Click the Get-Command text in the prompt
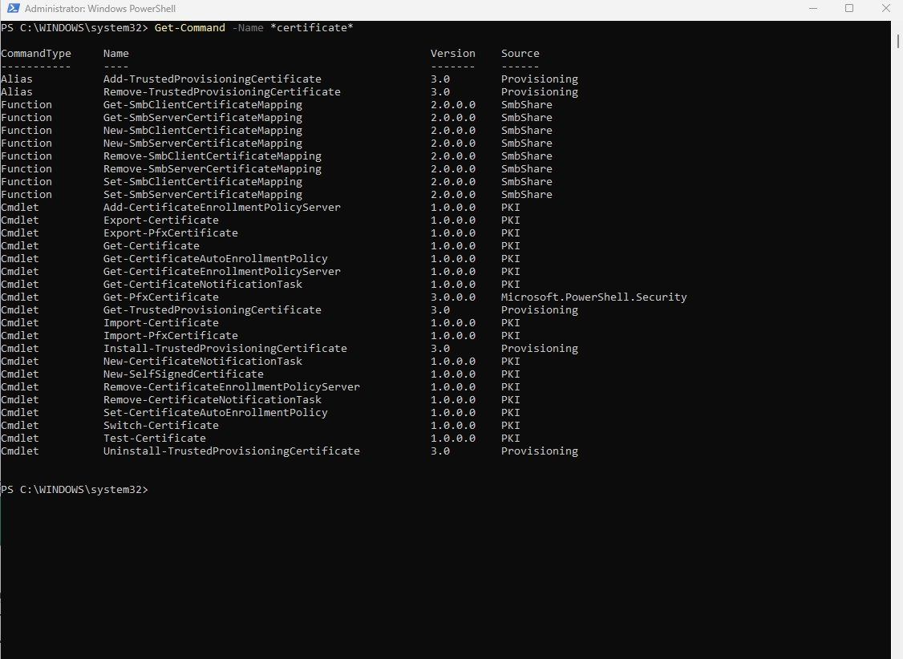The image size is (903, 659). [189, 27]
